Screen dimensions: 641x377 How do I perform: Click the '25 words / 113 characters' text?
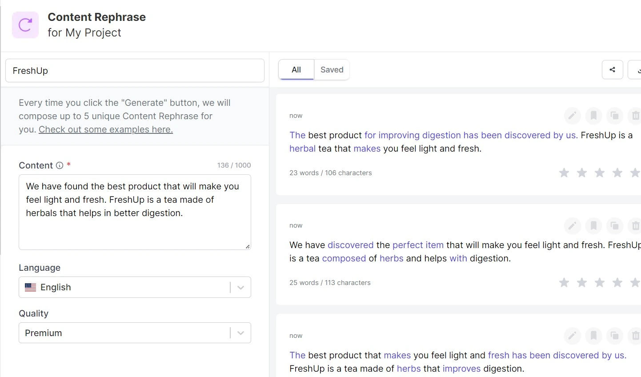point(330,283)
